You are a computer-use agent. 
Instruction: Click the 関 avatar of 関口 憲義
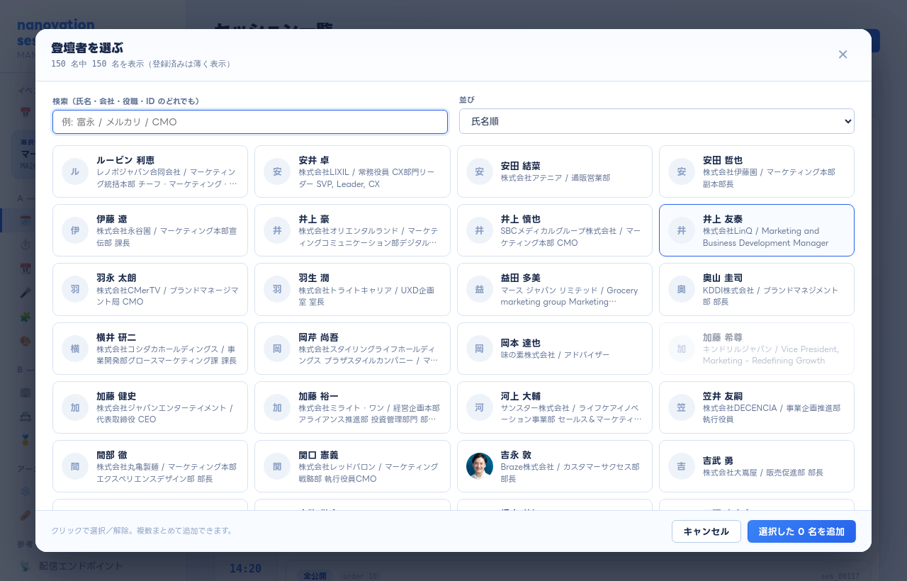277,466
